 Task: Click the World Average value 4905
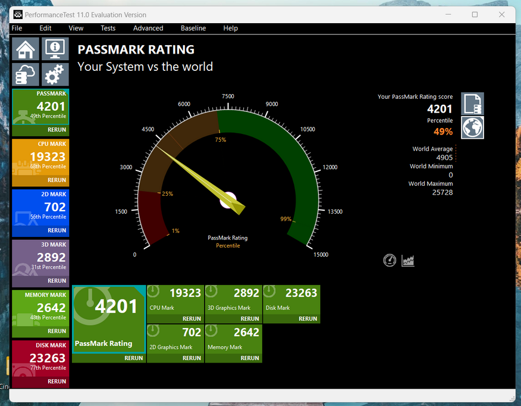(x=444, y=158)
